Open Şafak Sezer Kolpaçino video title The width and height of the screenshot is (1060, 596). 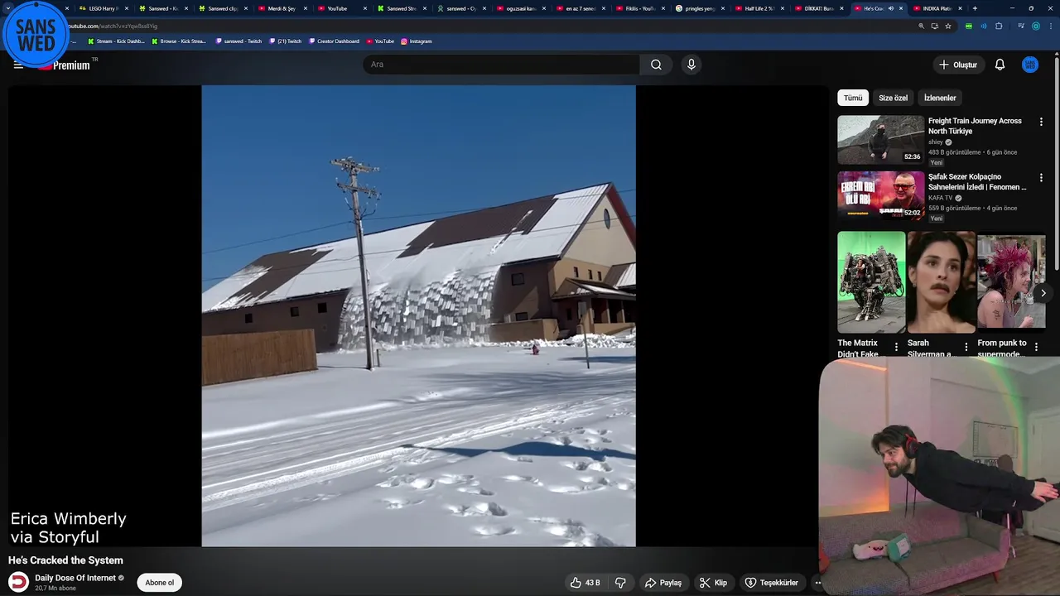point(977,182)
